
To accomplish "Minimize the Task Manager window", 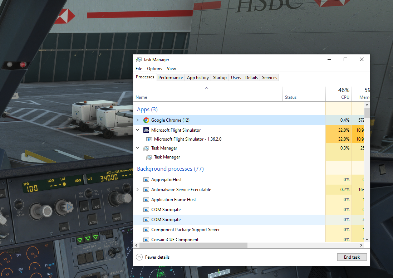I will [x=329, y=60].
